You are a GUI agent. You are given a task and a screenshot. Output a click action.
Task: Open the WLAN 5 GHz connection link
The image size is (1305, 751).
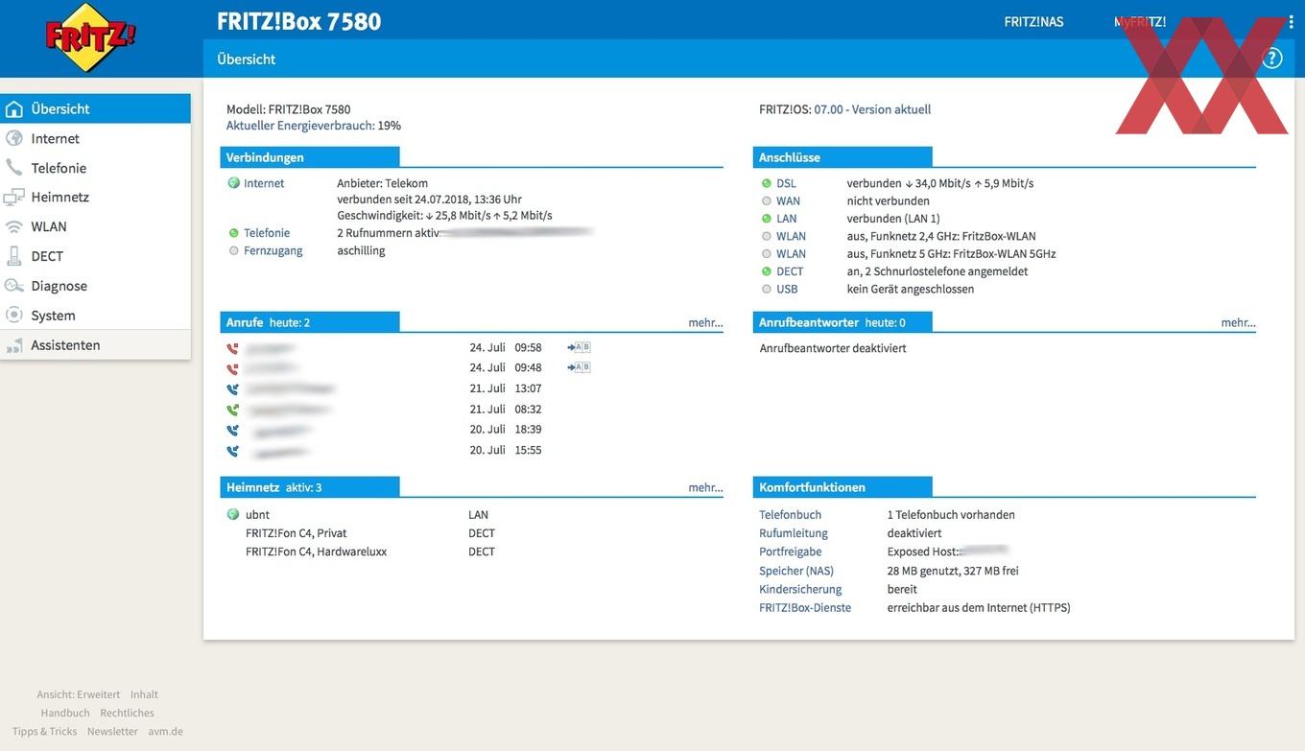click(791, 254)
